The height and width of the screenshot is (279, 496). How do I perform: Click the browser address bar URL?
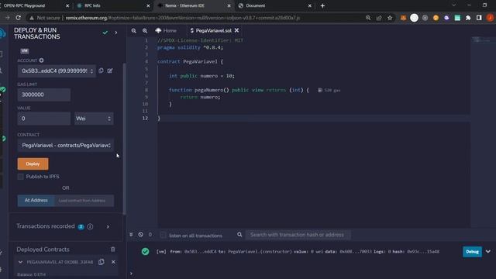pos(183,18)
